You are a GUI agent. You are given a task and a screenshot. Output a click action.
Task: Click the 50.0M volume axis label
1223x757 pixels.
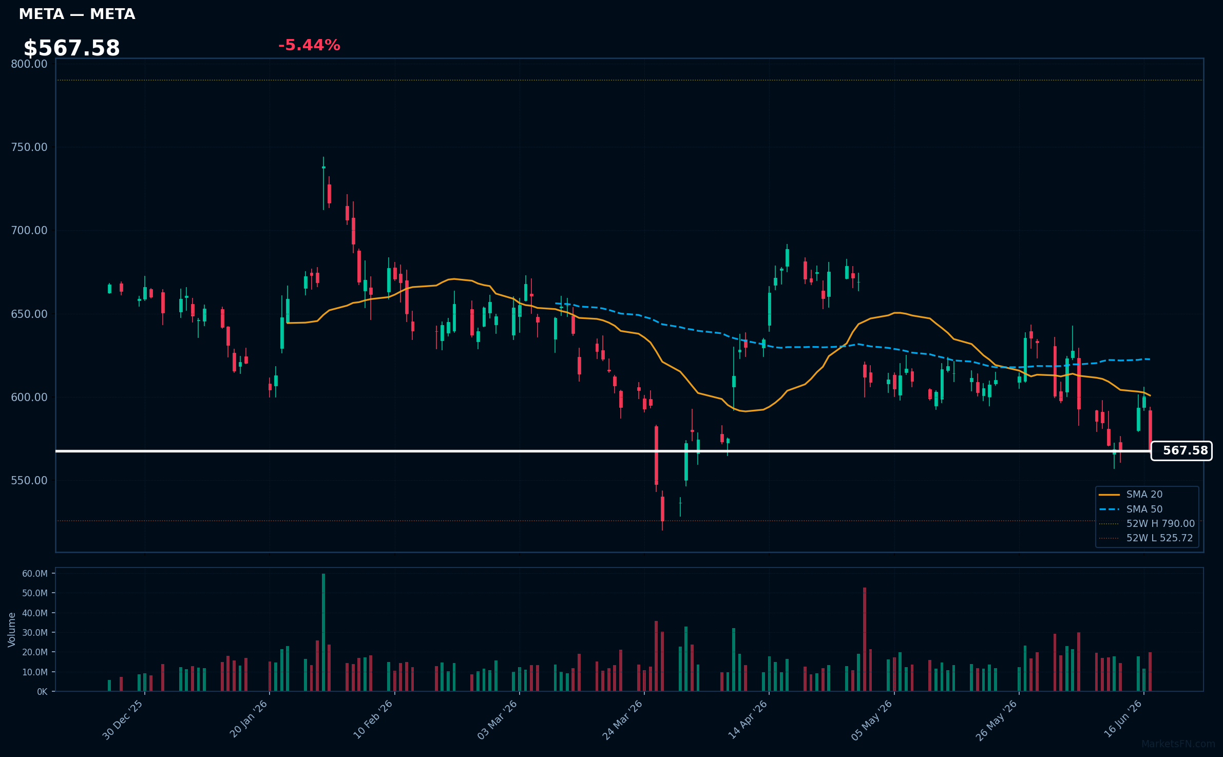35,593
